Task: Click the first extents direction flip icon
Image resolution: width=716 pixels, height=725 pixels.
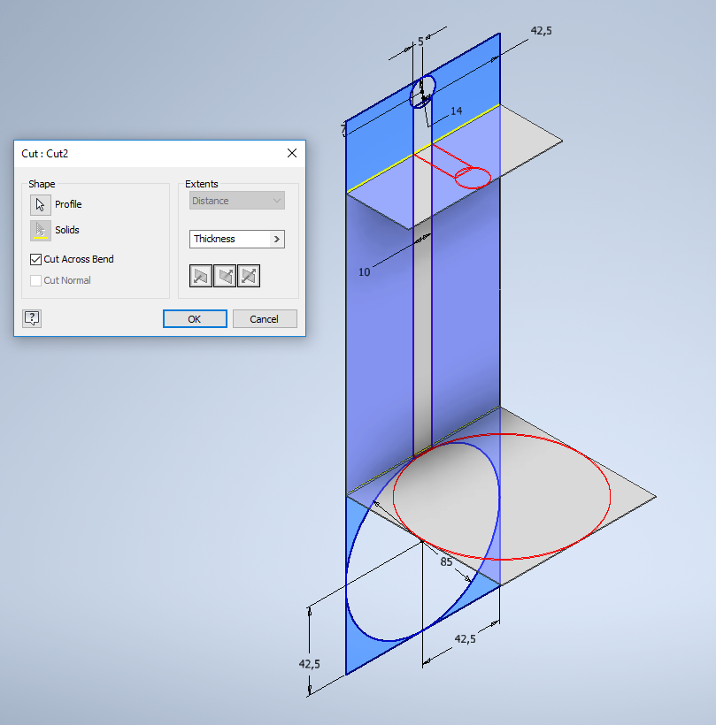Action: [201, 275]
